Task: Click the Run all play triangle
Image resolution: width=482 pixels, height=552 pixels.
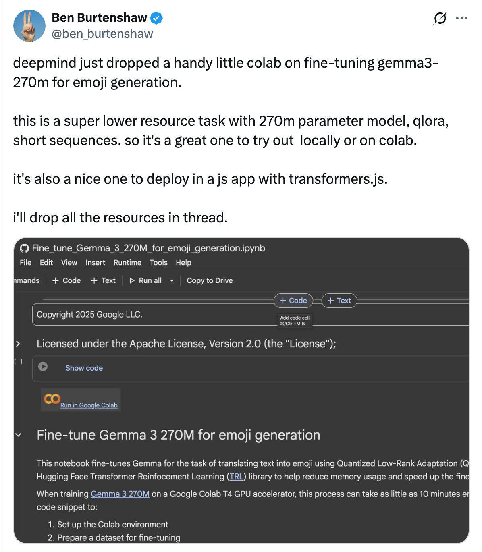Action: click(x=132, y=281)
